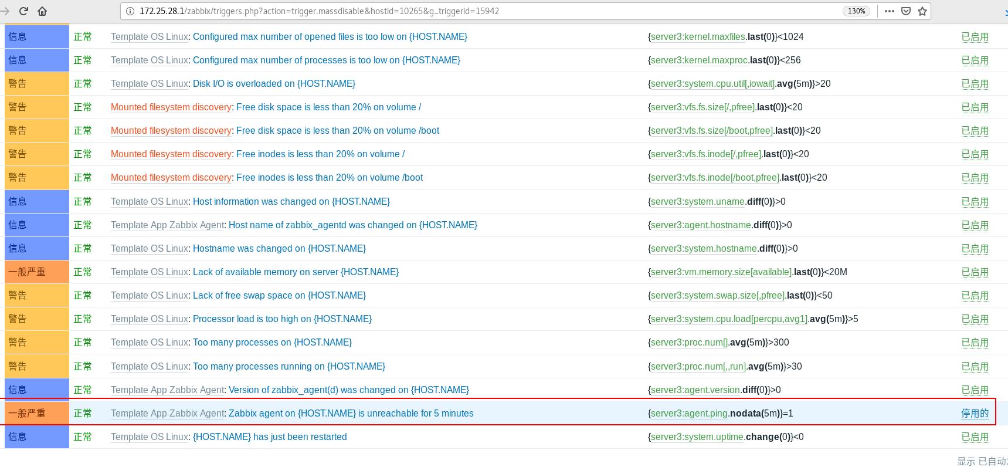Open 'Lack of available memory on server' trigger
The image size is (1008, 467).
click(296, 272)
